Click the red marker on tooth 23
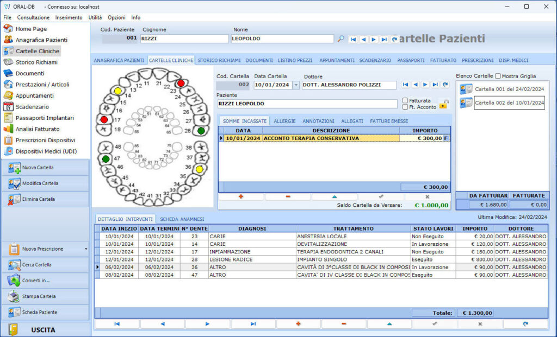557x337 pixels. (x=181, y=84)
